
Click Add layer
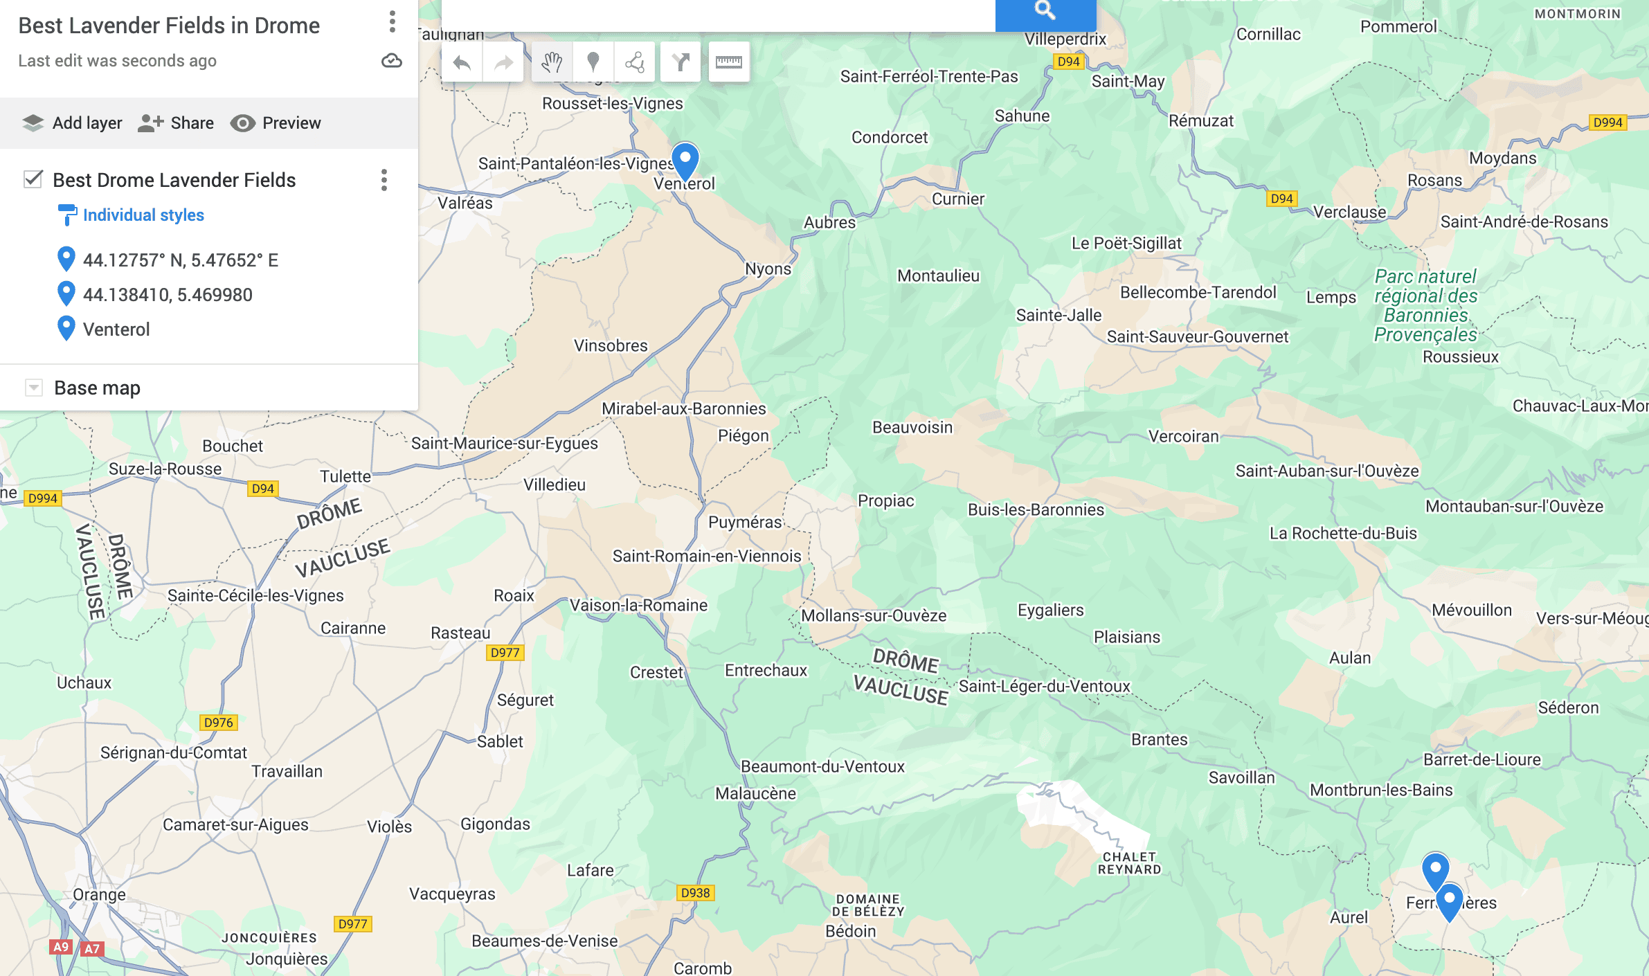click(72, 123)
